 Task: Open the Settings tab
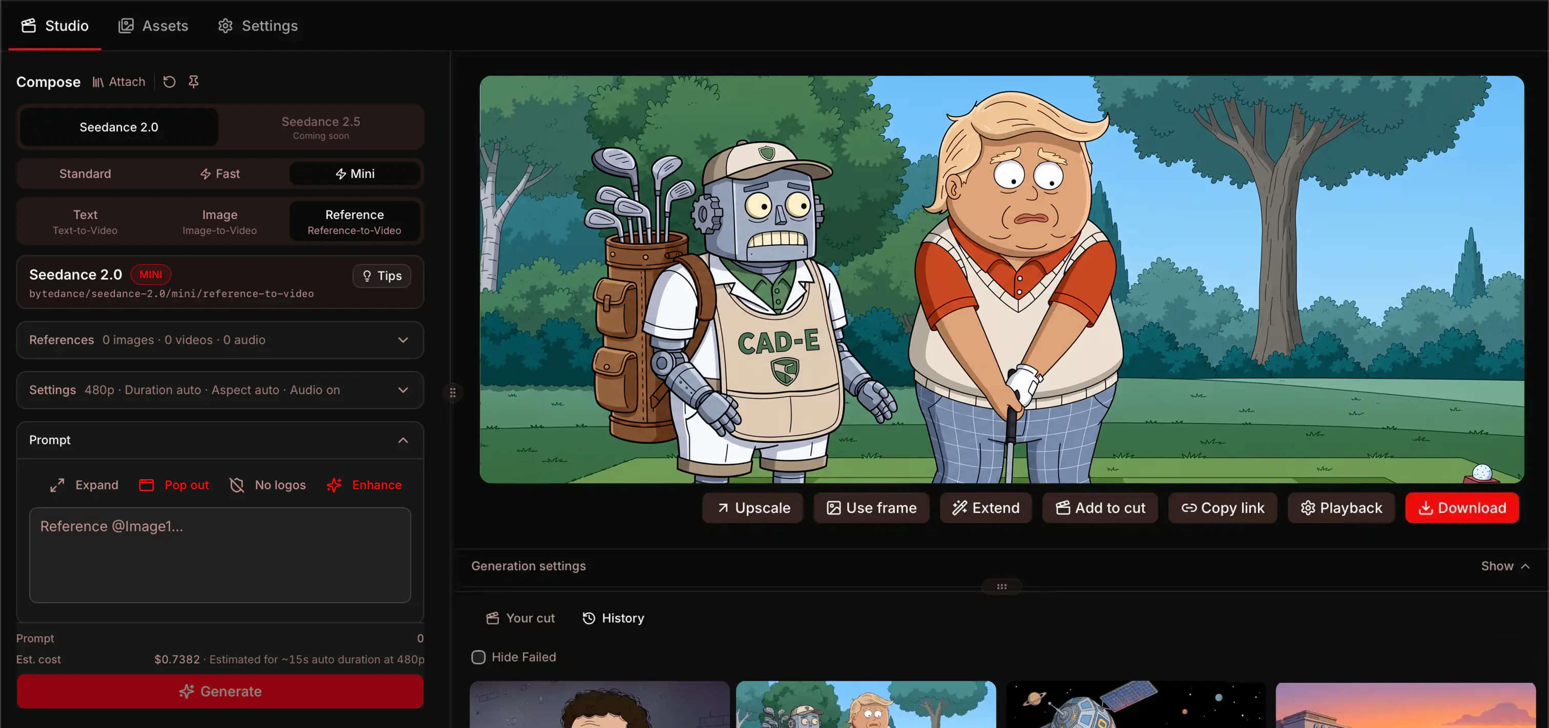tap(258, 26)
